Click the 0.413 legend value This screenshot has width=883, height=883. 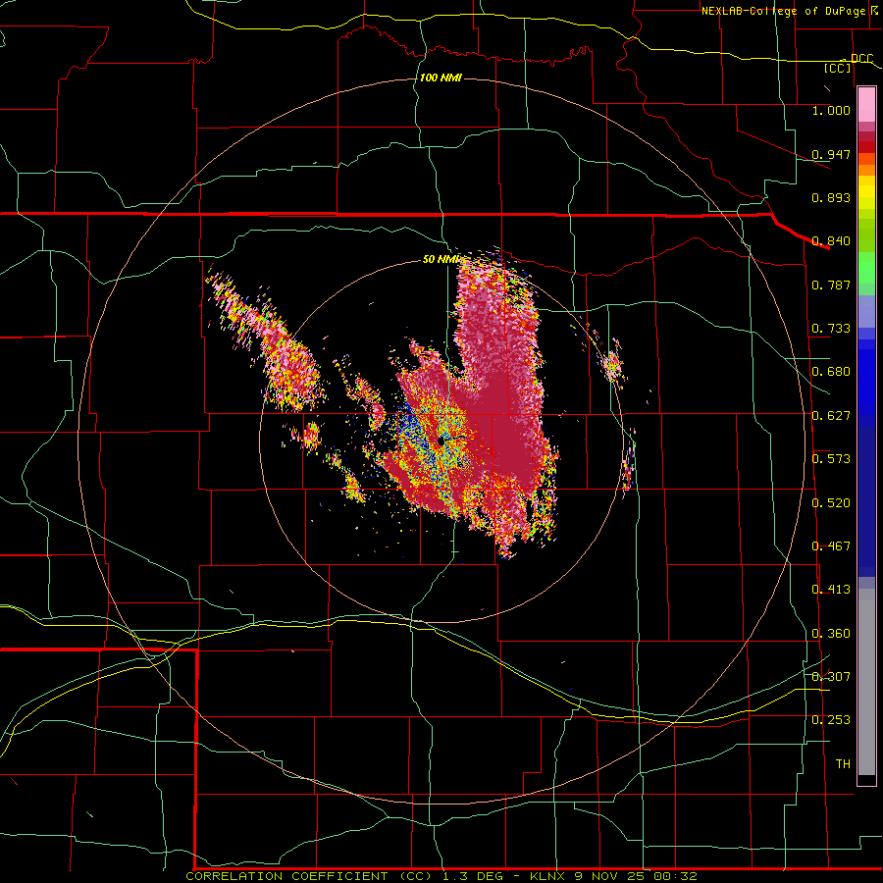click(831, 590)
